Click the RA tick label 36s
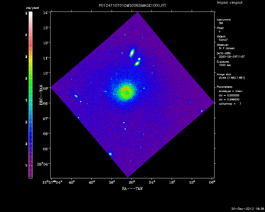This screenshot has height=212, width=265. point(112,182)
